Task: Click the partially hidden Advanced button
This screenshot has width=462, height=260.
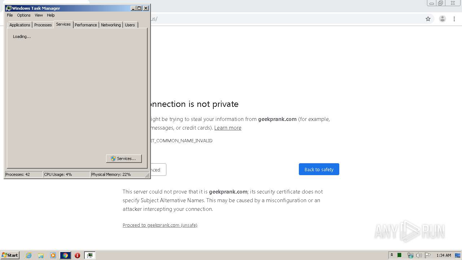Action: pyautogui.click(x=158, y=170)
